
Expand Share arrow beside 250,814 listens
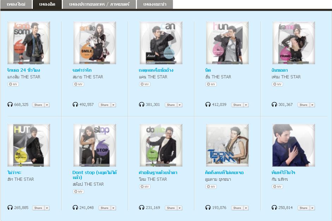point(312,208)
